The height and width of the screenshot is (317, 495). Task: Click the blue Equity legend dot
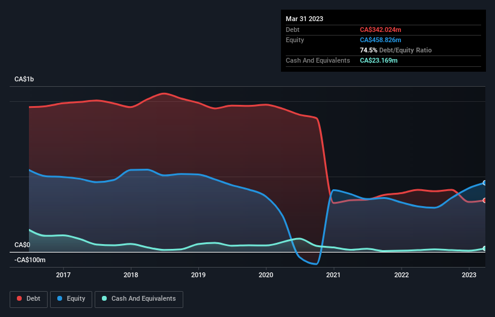(x=60, y=298)
